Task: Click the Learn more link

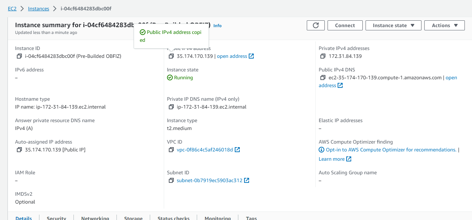Action: point(332,159)
